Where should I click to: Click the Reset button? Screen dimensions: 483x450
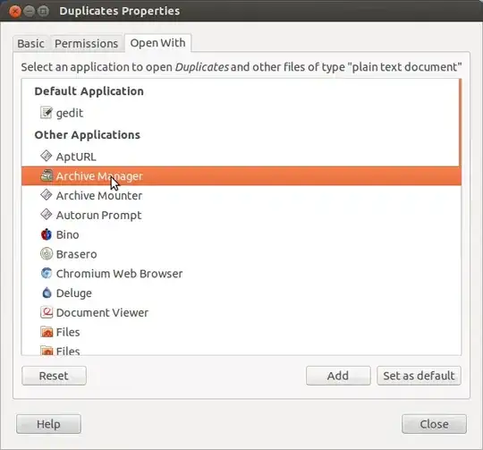pos(54,376)
